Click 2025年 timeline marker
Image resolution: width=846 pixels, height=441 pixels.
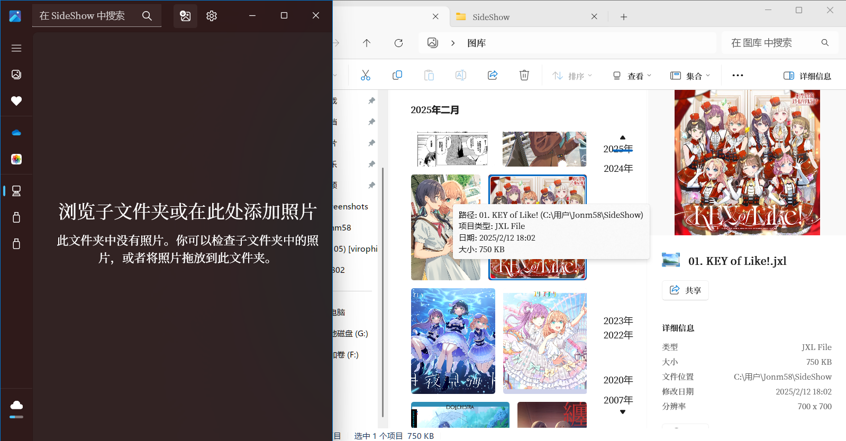[618, 149]
